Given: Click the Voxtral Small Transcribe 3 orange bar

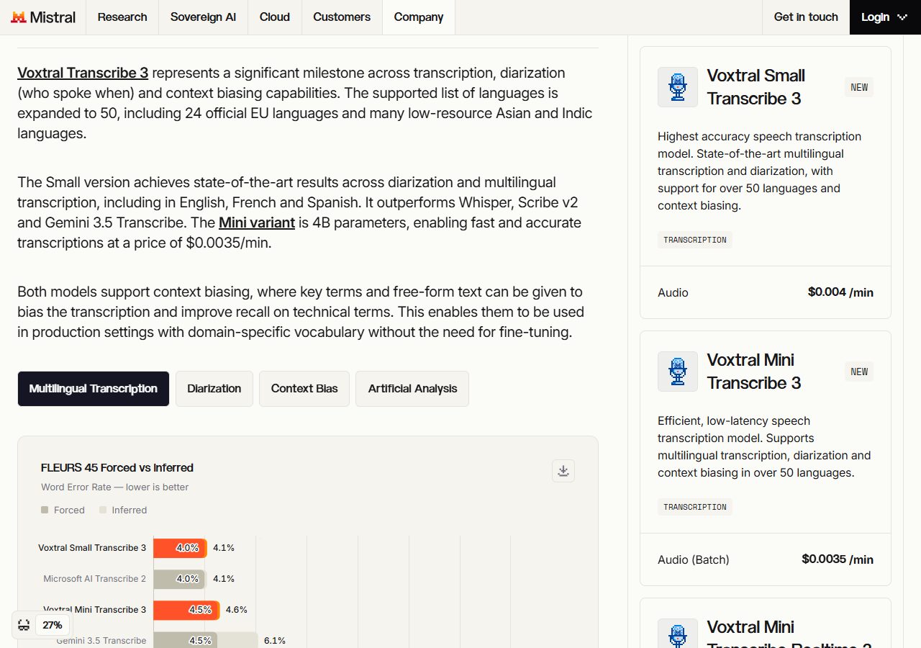Looking at the screenshot, I should pyautogui.click(x=180, y=548).
